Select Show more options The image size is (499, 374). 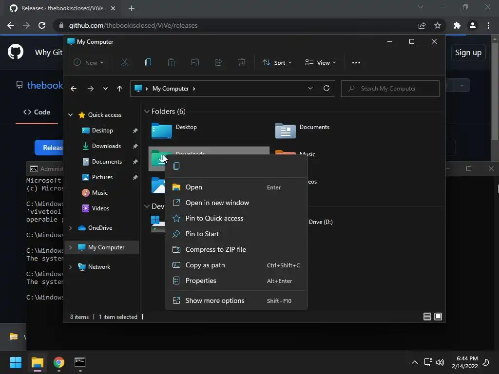[x=236, y=301]
